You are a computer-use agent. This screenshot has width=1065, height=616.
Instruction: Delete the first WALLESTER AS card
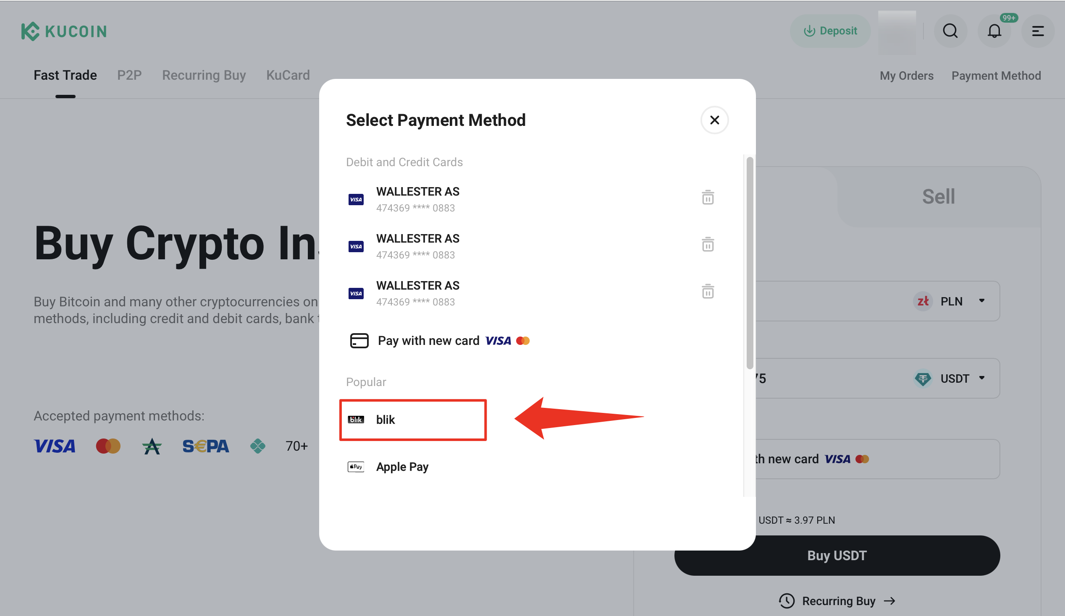click(708, 198)
